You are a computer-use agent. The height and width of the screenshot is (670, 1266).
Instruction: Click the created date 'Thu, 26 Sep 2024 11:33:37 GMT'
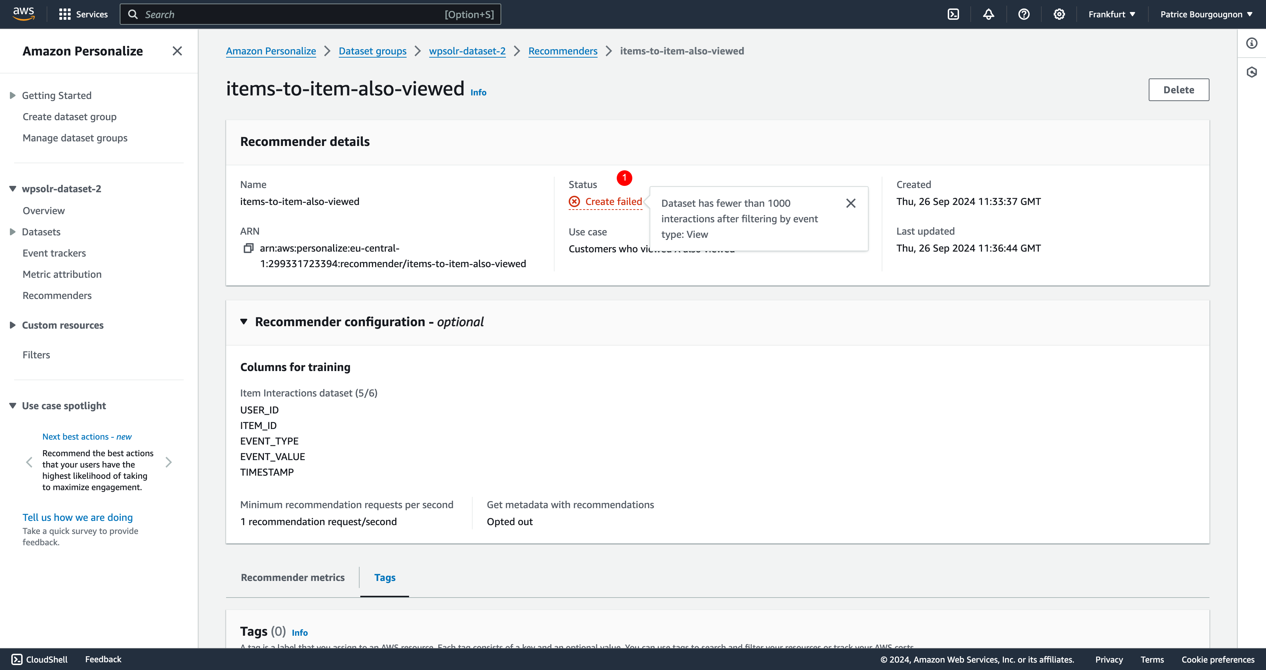[x=968, y=201]
